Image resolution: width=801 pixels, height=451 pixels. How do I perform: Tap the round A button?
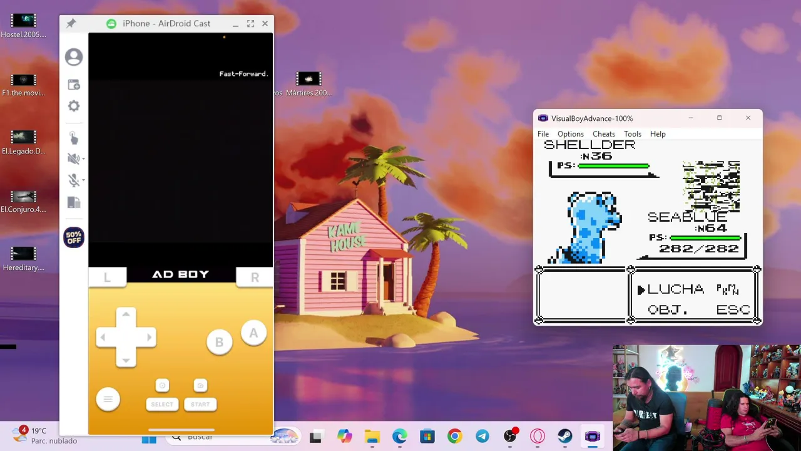[x=253, y=333]
